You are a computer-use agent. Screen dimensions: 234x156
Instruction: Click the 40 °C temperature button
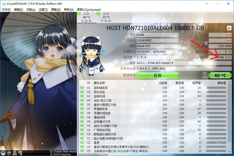pyautogui.click(x=220, y=75)
